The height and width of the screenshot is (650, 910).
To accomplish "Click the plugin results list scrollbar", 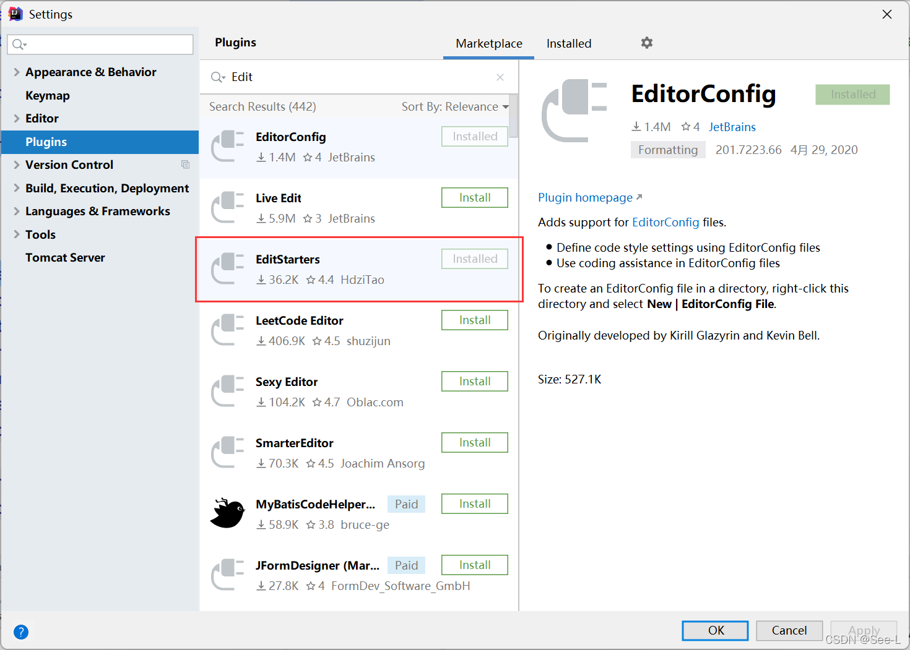I will click(514, 116).
